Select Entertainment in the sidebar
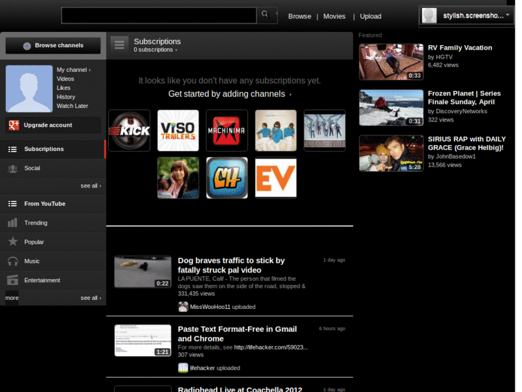Screen dimensions: 522x392 click(54, 280)
